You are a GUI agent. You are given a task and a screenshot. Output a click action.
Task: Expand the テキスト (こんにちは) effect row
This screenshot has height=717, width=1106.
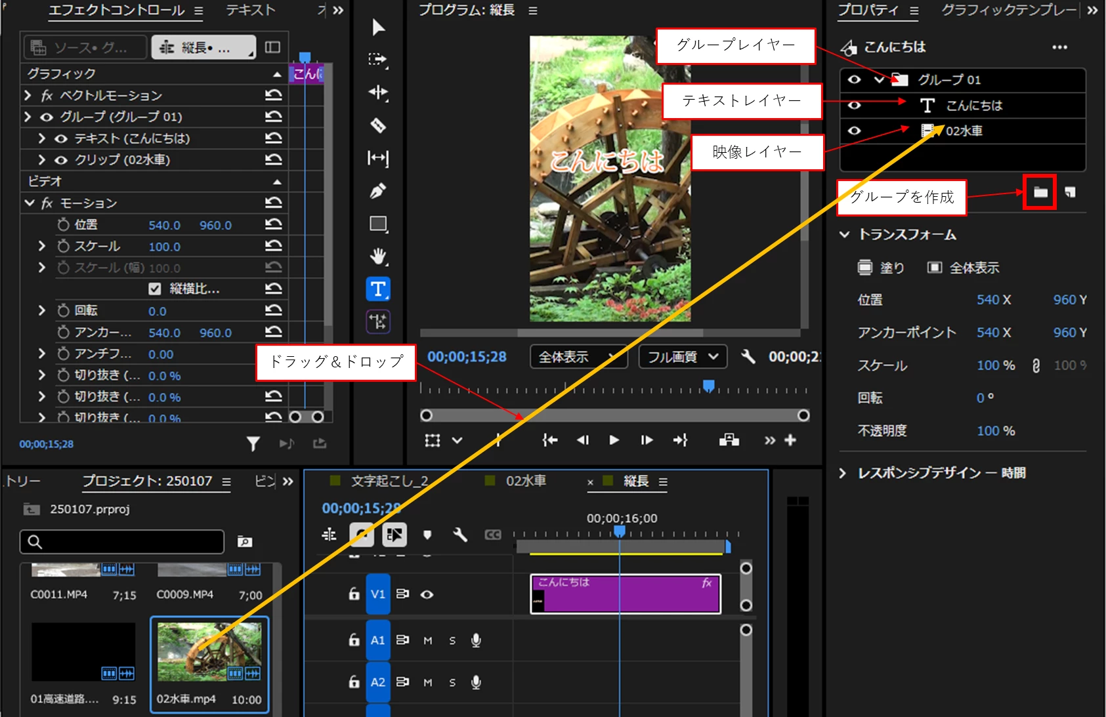42,138
